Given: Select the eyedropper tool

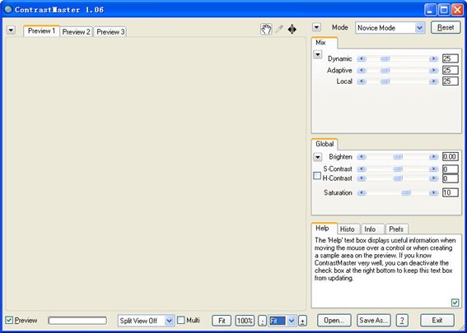Looking at the screenshot, I should click(x=279, y=29).
